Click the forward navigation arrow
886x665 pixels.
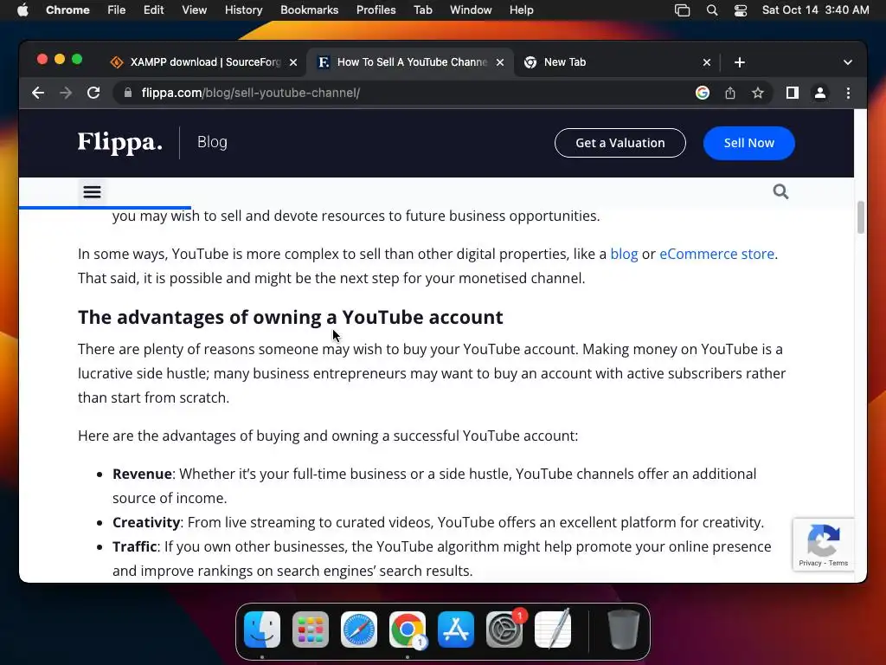[66, 93]
